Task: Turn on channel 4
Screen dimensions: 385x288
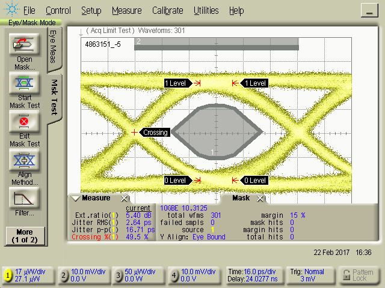Action: click(x=174, y=275)
